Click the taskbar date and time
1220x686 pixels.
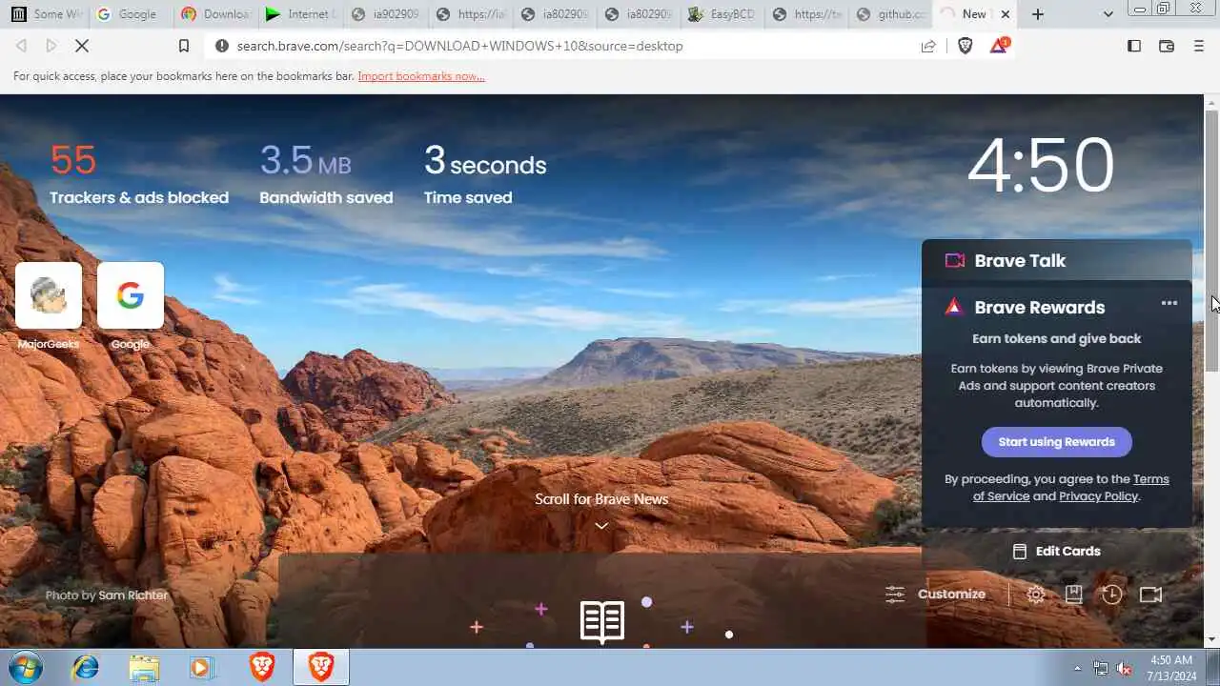(x=1171, y=667)
